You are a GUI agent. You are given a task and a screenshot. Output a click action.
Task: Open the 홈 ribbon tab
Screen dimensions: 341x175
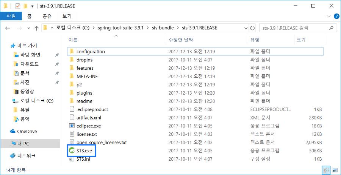pyautogui.click(x=29, y=16)
